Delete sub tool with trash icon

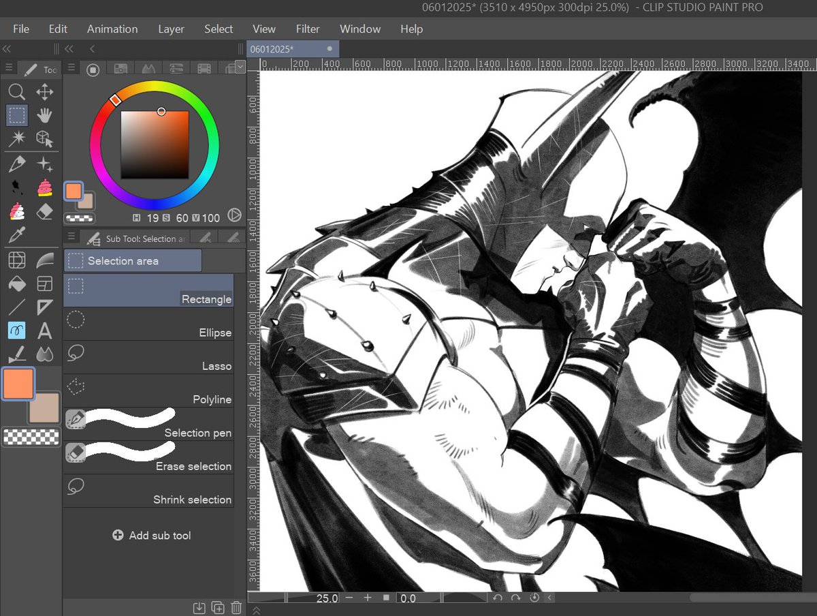(236, 608)
